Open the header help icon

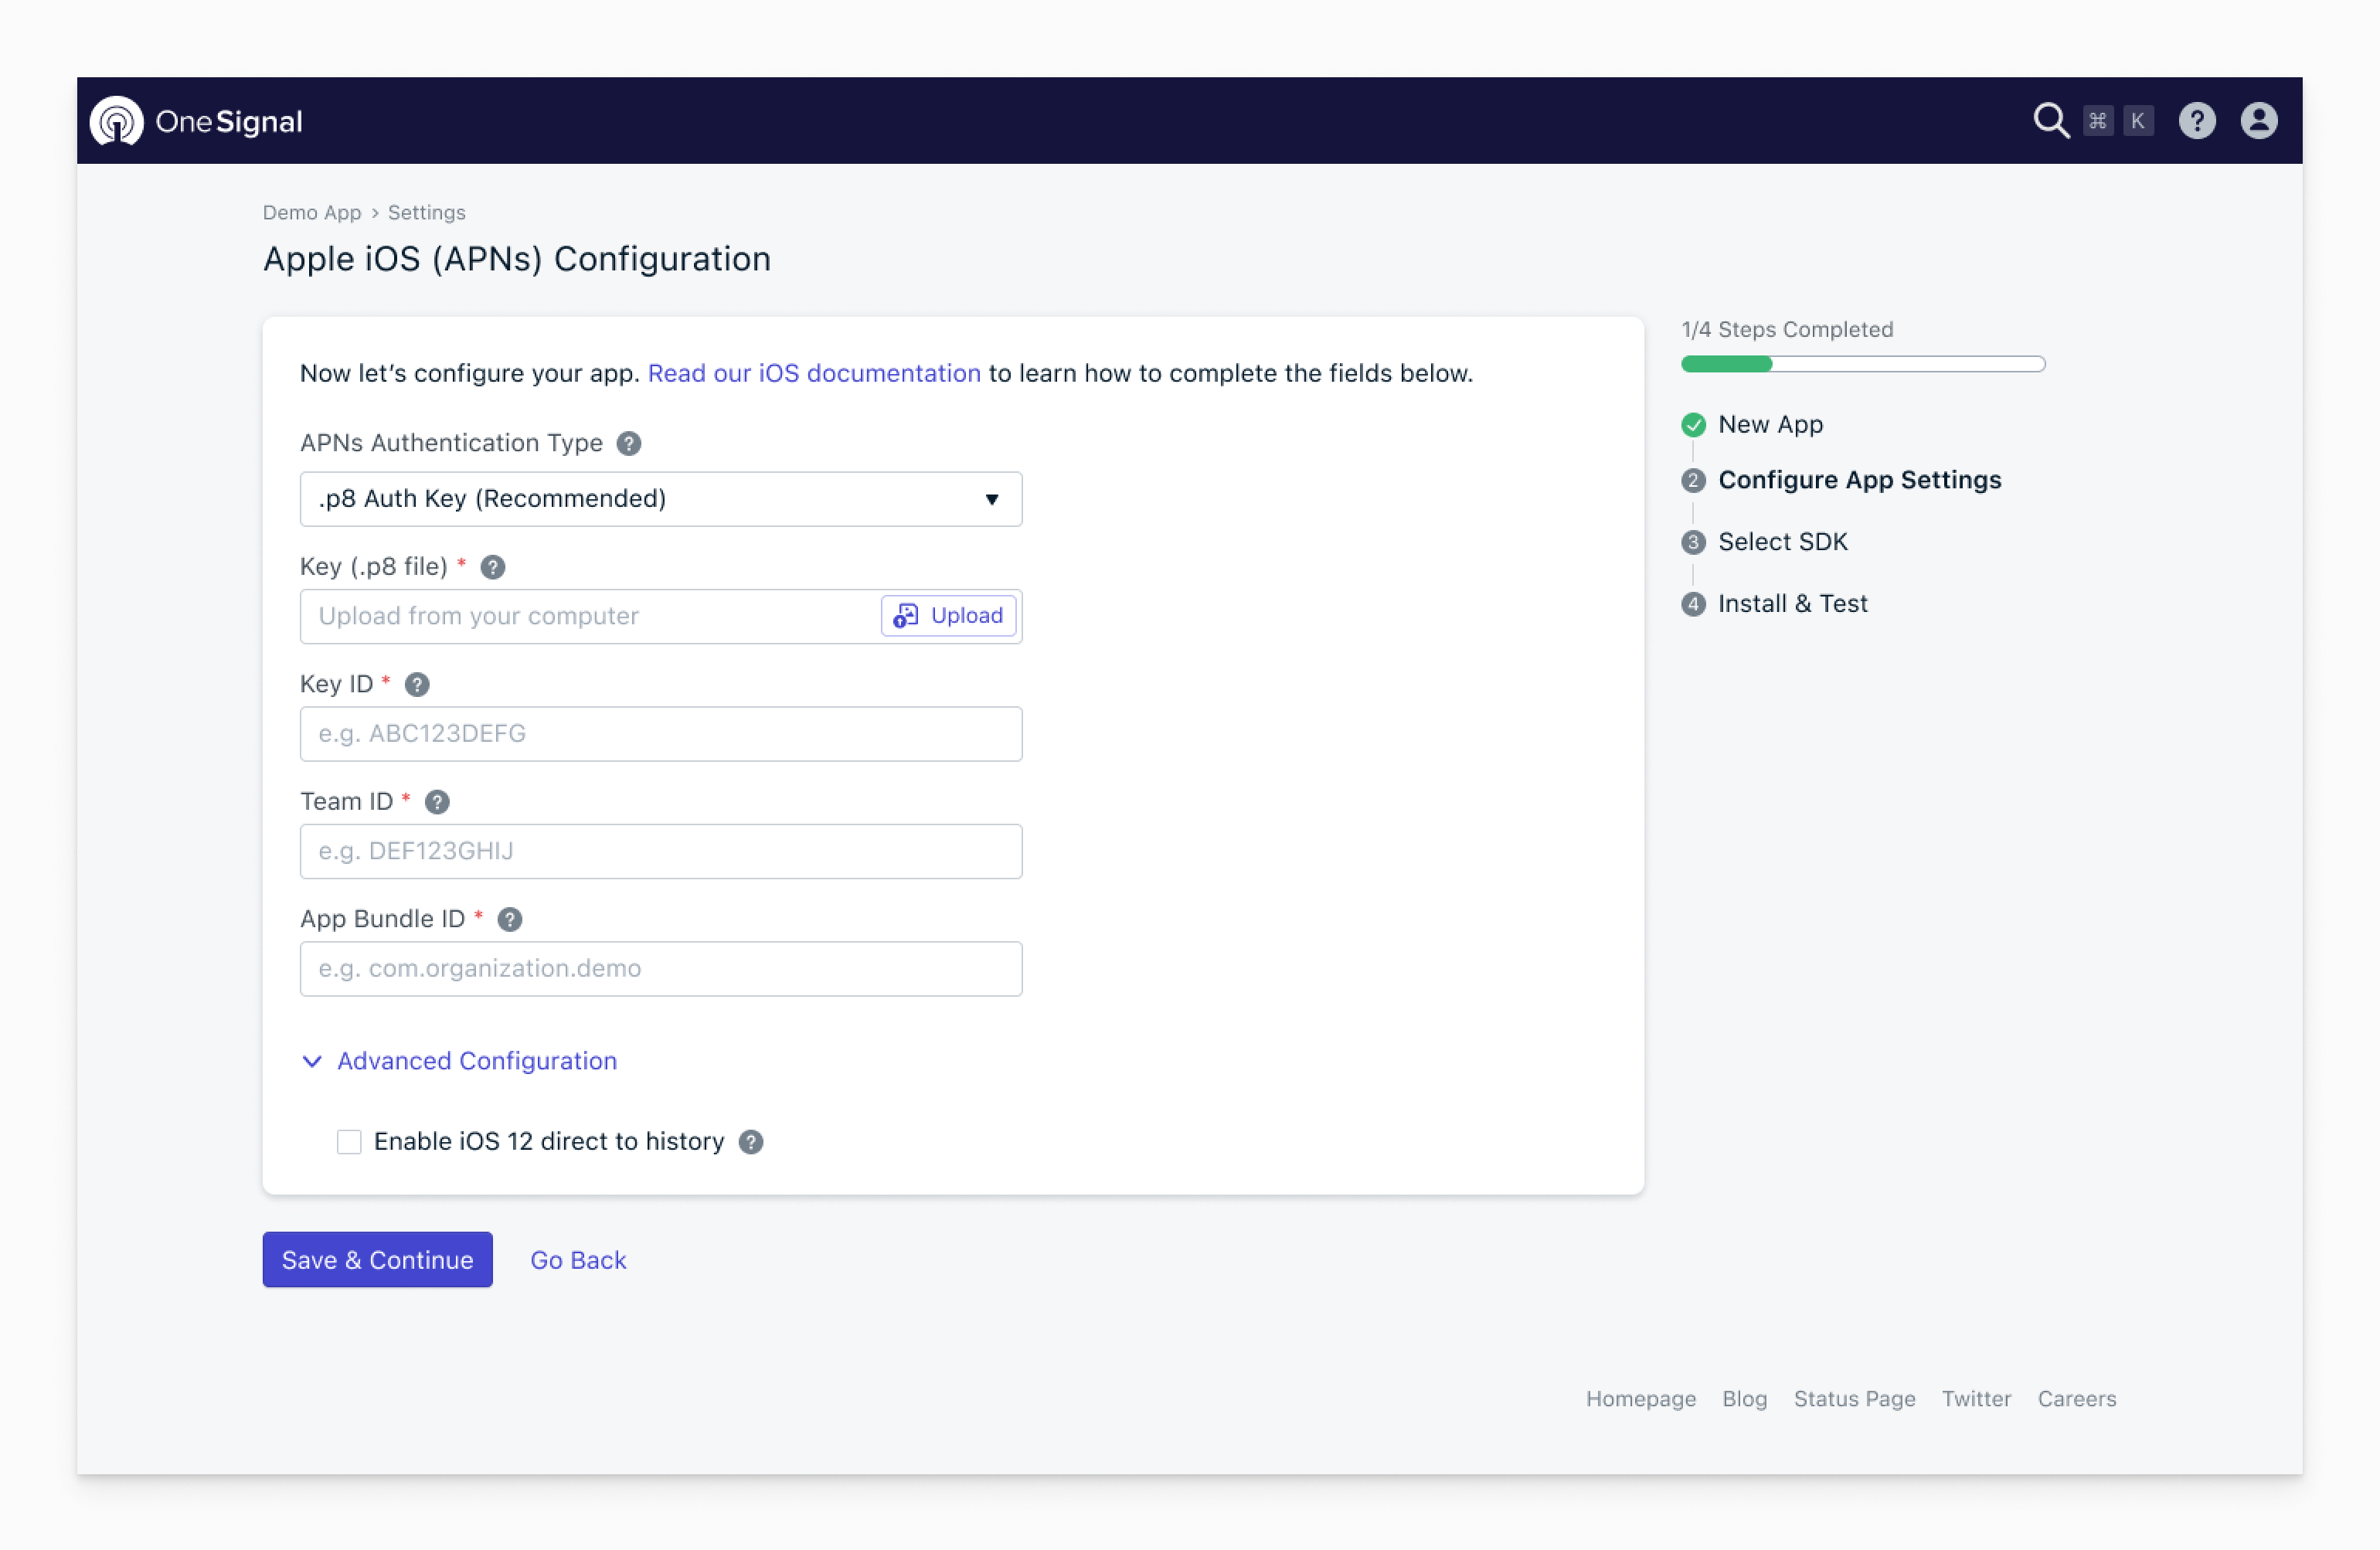[x=2196, y=121]
